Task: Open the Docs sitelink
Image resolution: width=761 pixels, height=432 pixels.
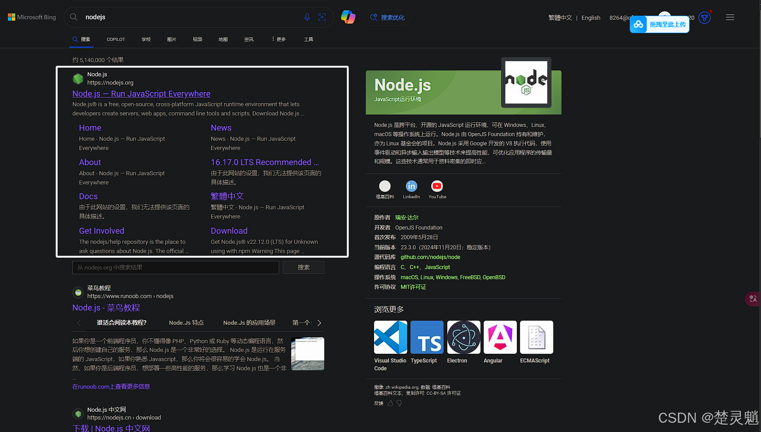Action: pyautogui.click(x=88, y=196)
